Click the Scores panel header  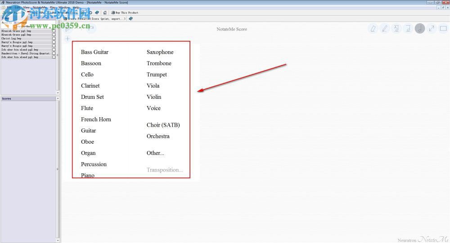point(28,98)
